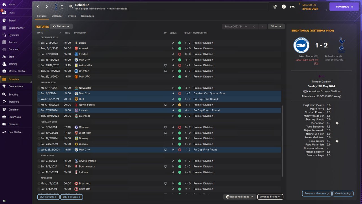The height and width of the screenshot is (204, 362).
Task: Click the Finances sidebar icon
Action: click(x=4, y=124)
